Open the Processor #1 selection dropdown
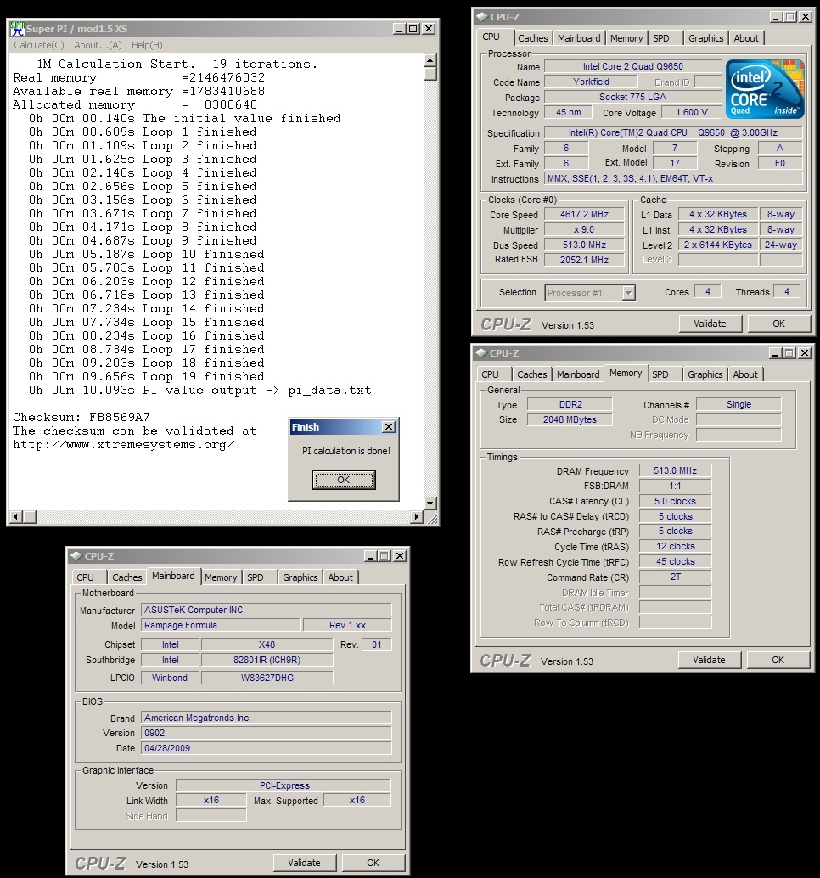The image size is (820, 878). pos(628,293)
